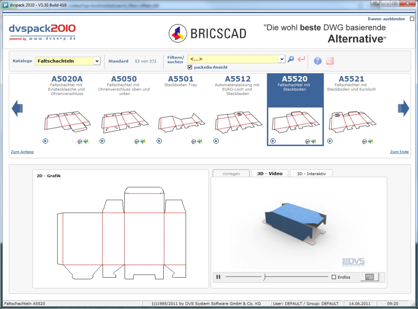
Task: Click the play icon under the A5020A thumbnail
Action: click(x=45, y=141)
